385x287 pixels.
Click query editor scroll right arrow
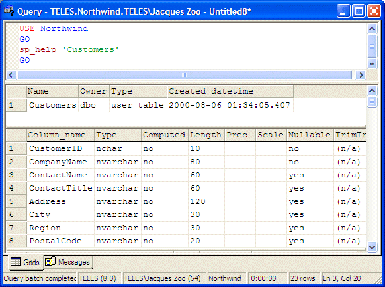pos(361,75)
